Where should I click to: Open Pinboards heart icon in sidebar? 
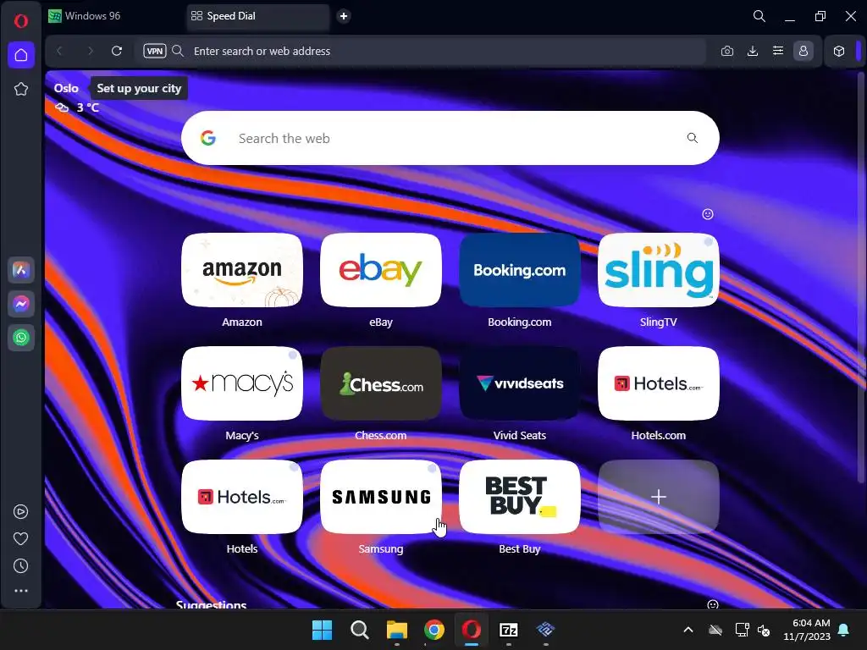pos(21,538)
